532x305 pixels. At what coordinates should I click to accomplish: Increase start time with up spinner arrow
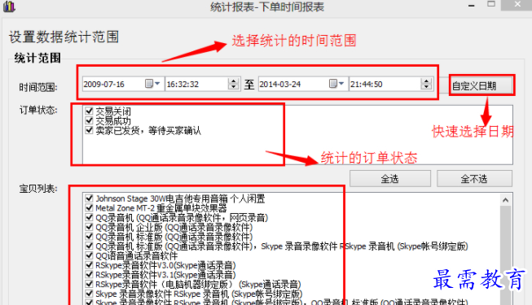point(234,81)
